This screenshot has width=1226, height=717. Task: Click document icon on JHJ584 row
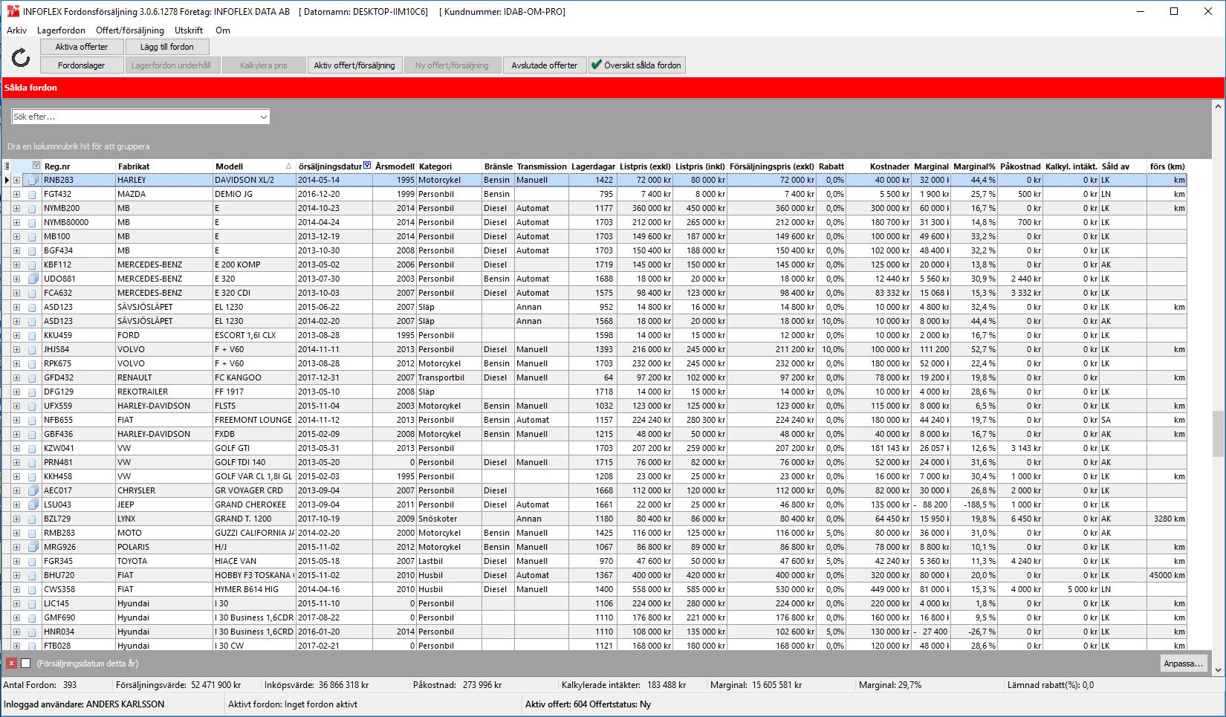[32, 349]
